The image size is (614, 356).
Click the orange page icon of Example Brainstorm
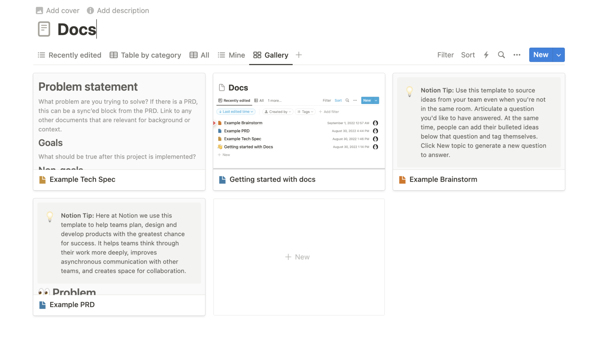402,180
